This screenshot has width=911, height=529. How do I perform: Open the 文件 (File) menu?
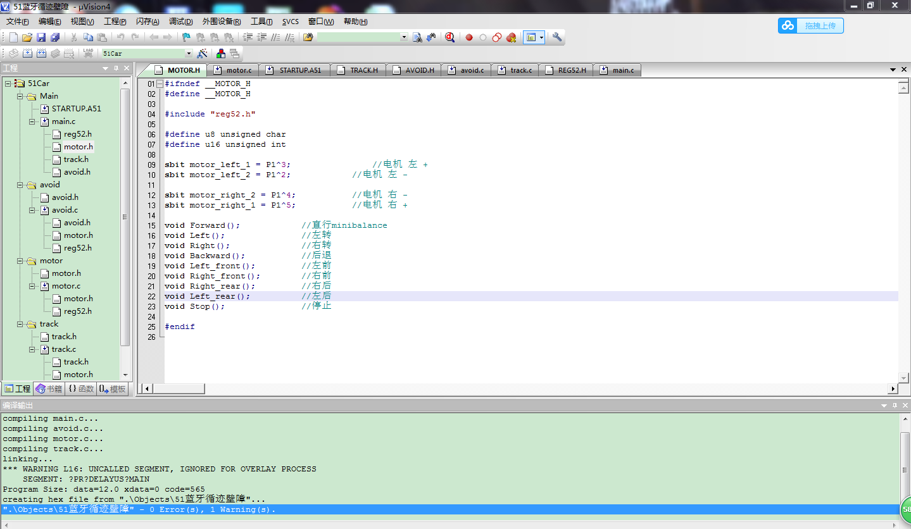pyautogui.click(x=18, y=22)
